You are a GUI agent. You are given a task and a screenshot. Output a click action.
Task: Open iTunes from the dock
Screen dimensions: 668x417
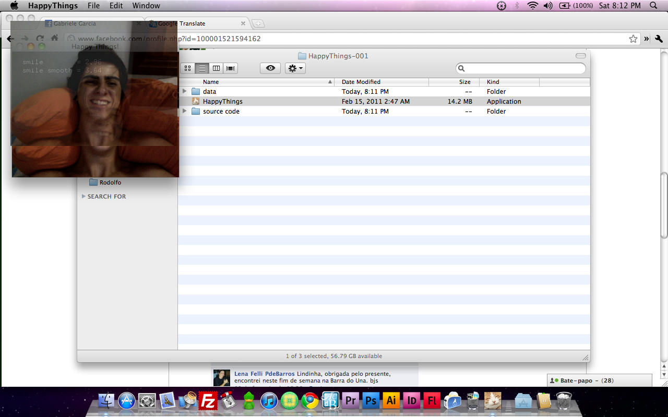[x=269, y=400]
